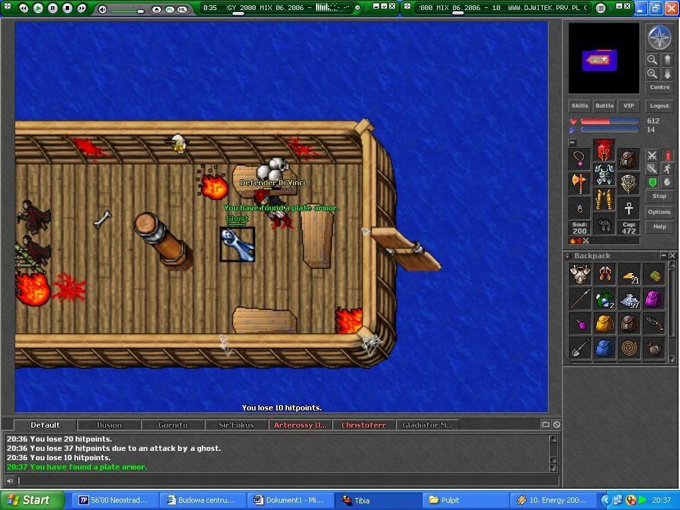Screen dimensions: 680x510
Task: Toggle chase opponent mode (running figure)
Action: (x=667, y=169)
